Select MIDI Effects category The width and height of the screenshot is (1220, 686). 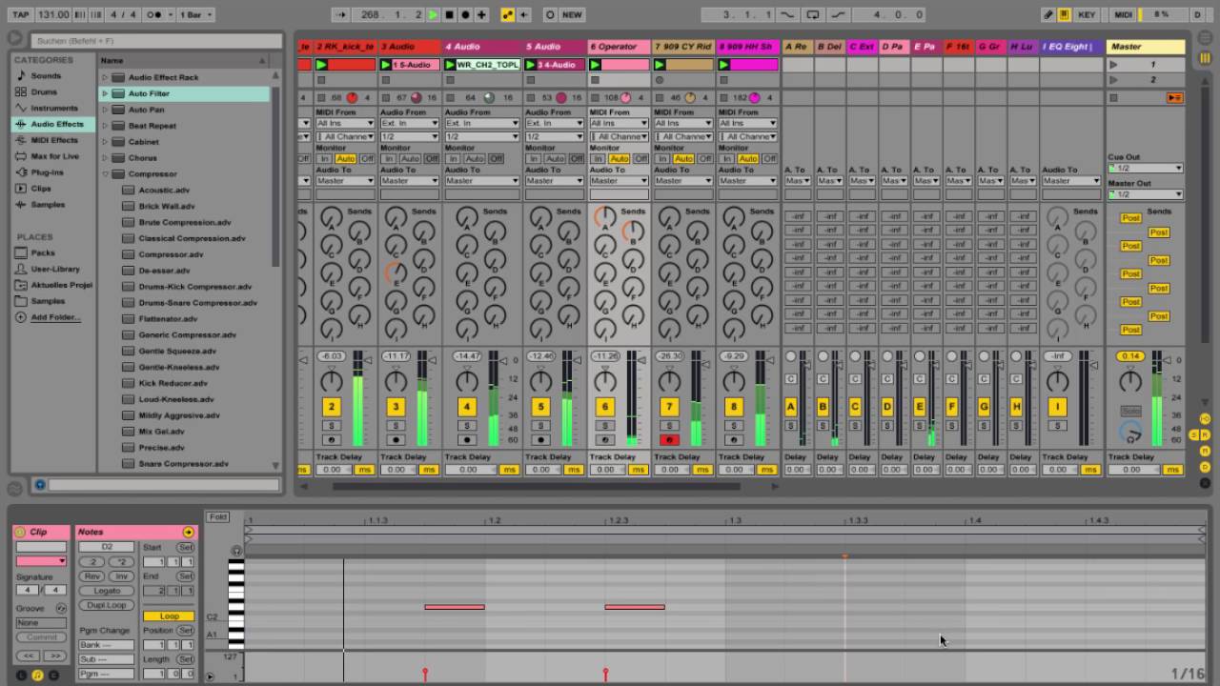(x=53, y=140)
